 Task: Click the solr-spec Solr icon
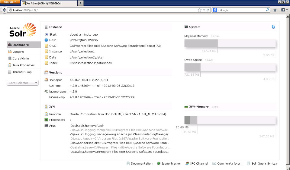[x=46, y=80]
